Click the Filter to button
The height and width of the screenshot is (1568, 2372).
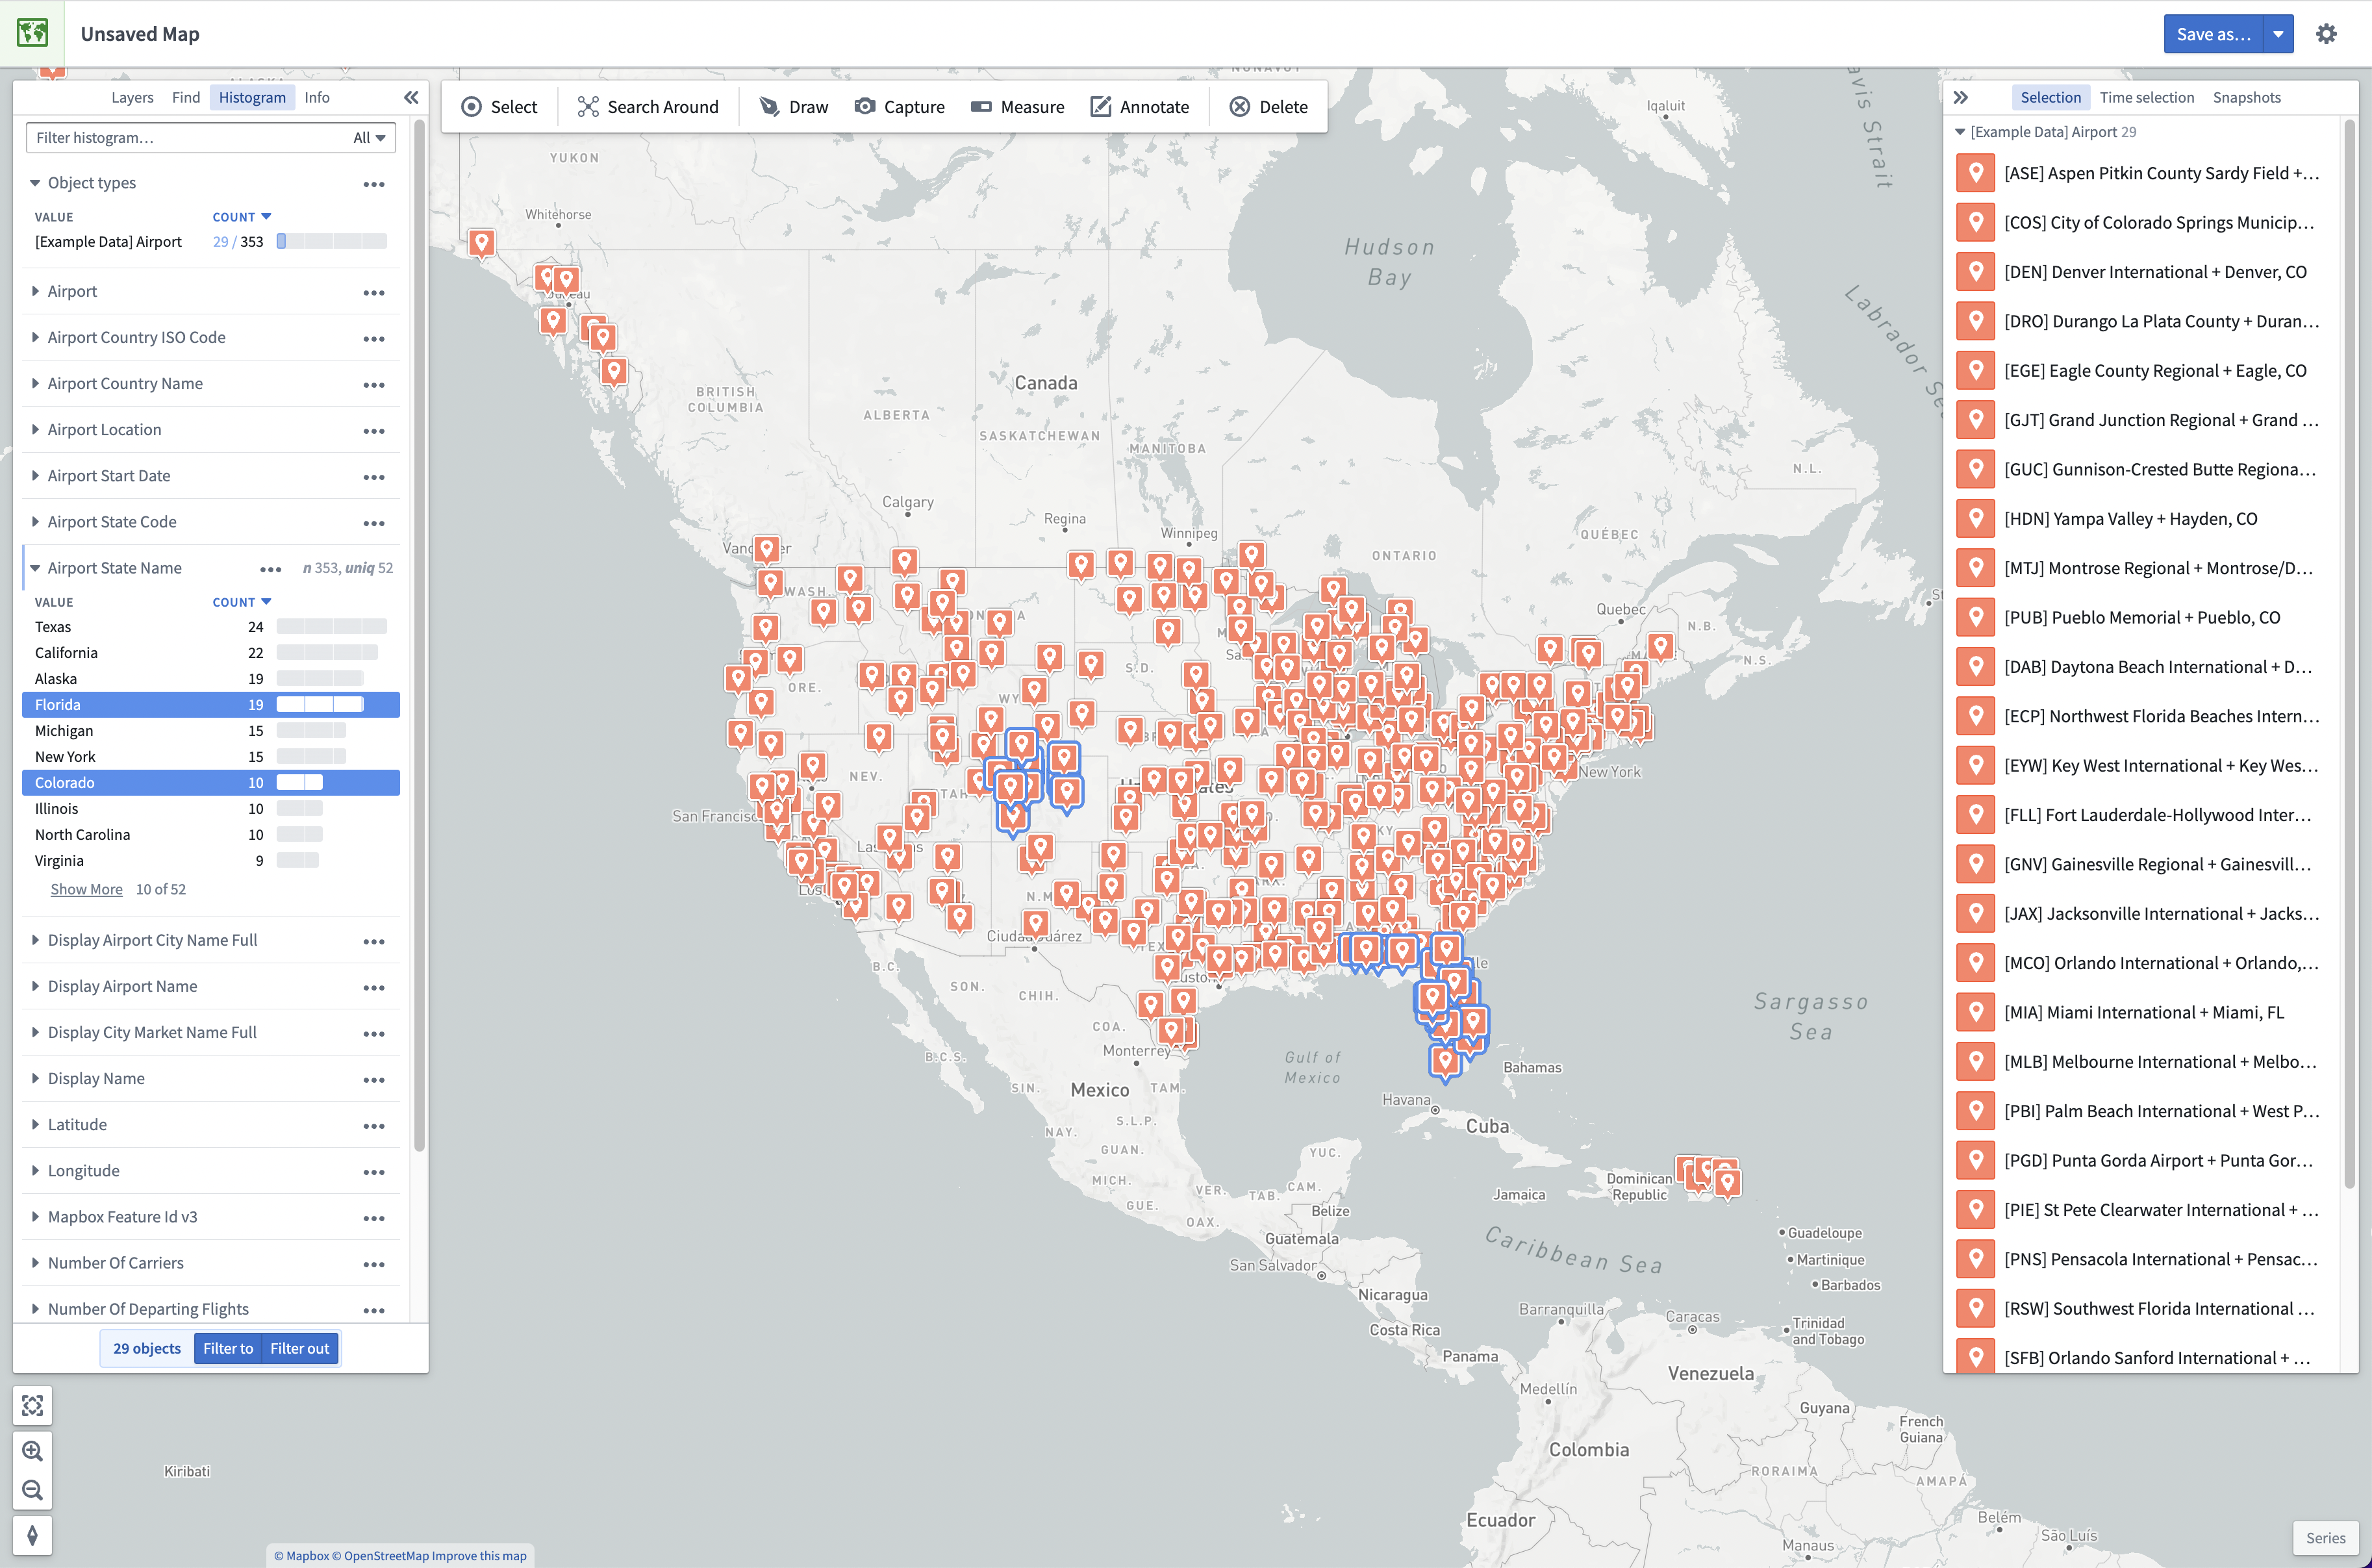tap(228, 1348)
